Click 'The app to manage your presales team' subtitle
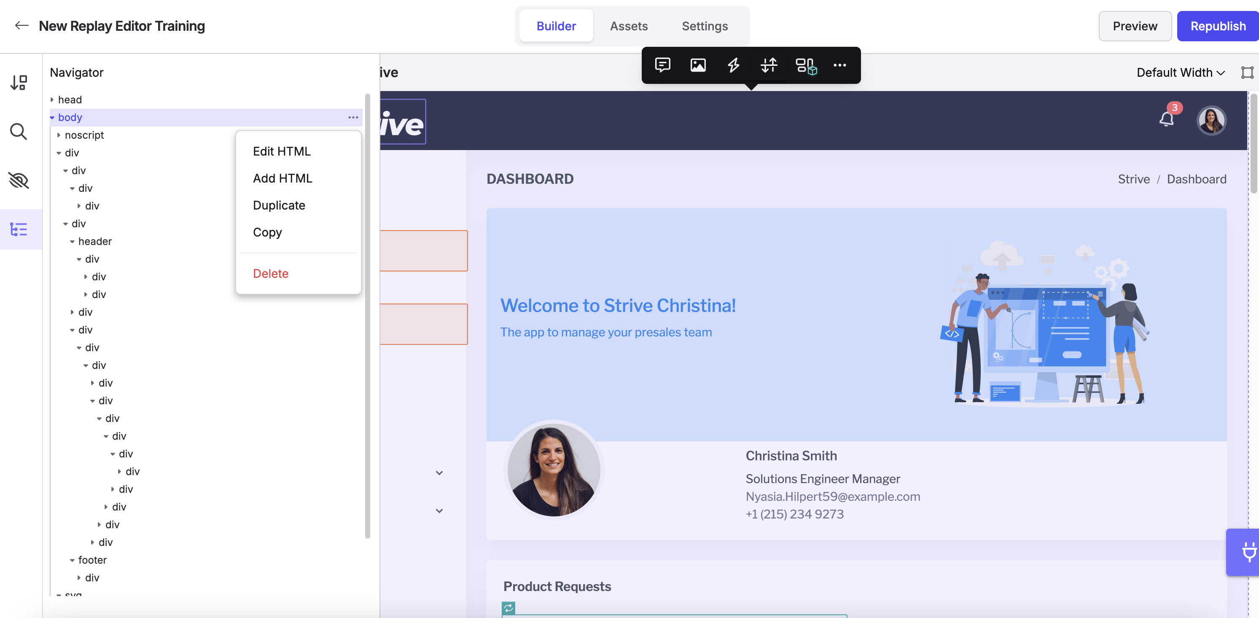 coord(605,332)
